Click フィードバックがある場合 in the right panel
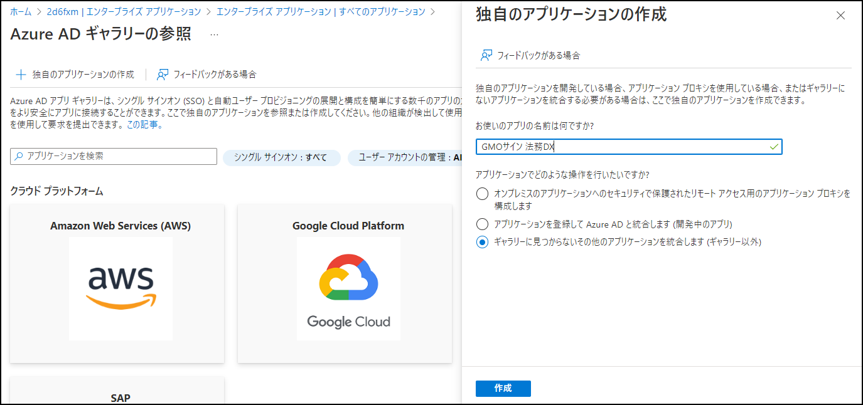Screen dimensions: 863x405 (530, 55)
